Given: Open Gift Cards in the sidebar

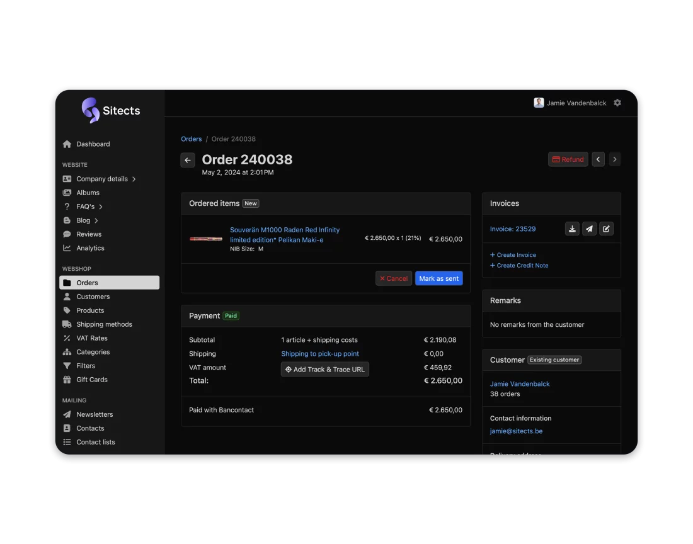Looking at the screenshot, I should pyautogui.click(x=92, y=380).
